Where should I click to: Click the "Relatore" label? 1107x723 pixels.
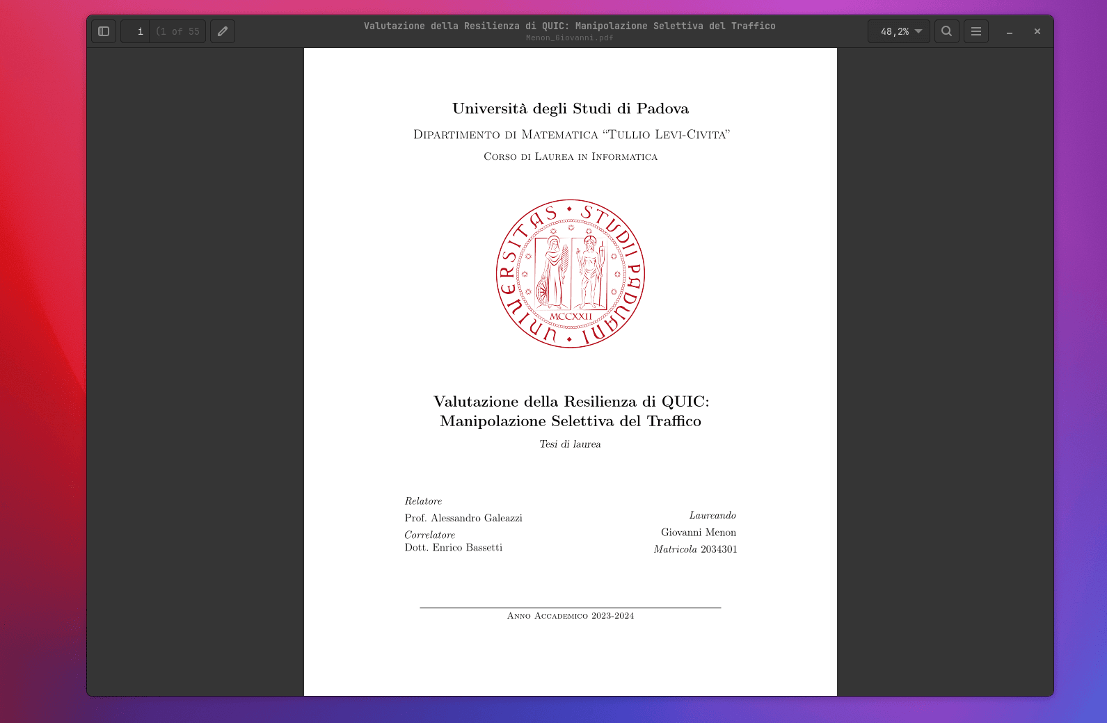click(423, 501)
